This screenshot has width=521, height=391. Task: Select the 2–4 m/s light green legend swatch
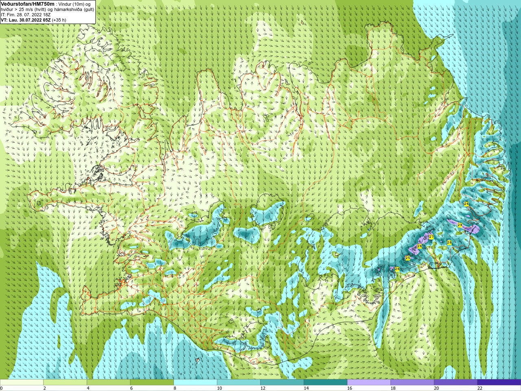click(65, 382)
